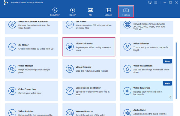Click the Image Converter circular icon
Screen dimensions: 180x116
click(127, 25)
